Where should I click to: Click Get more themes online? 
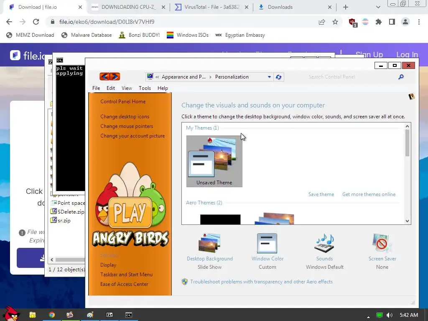[x=369, y=194]
